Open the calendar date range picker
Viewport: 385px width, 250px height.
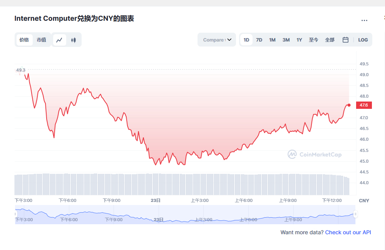345,40
